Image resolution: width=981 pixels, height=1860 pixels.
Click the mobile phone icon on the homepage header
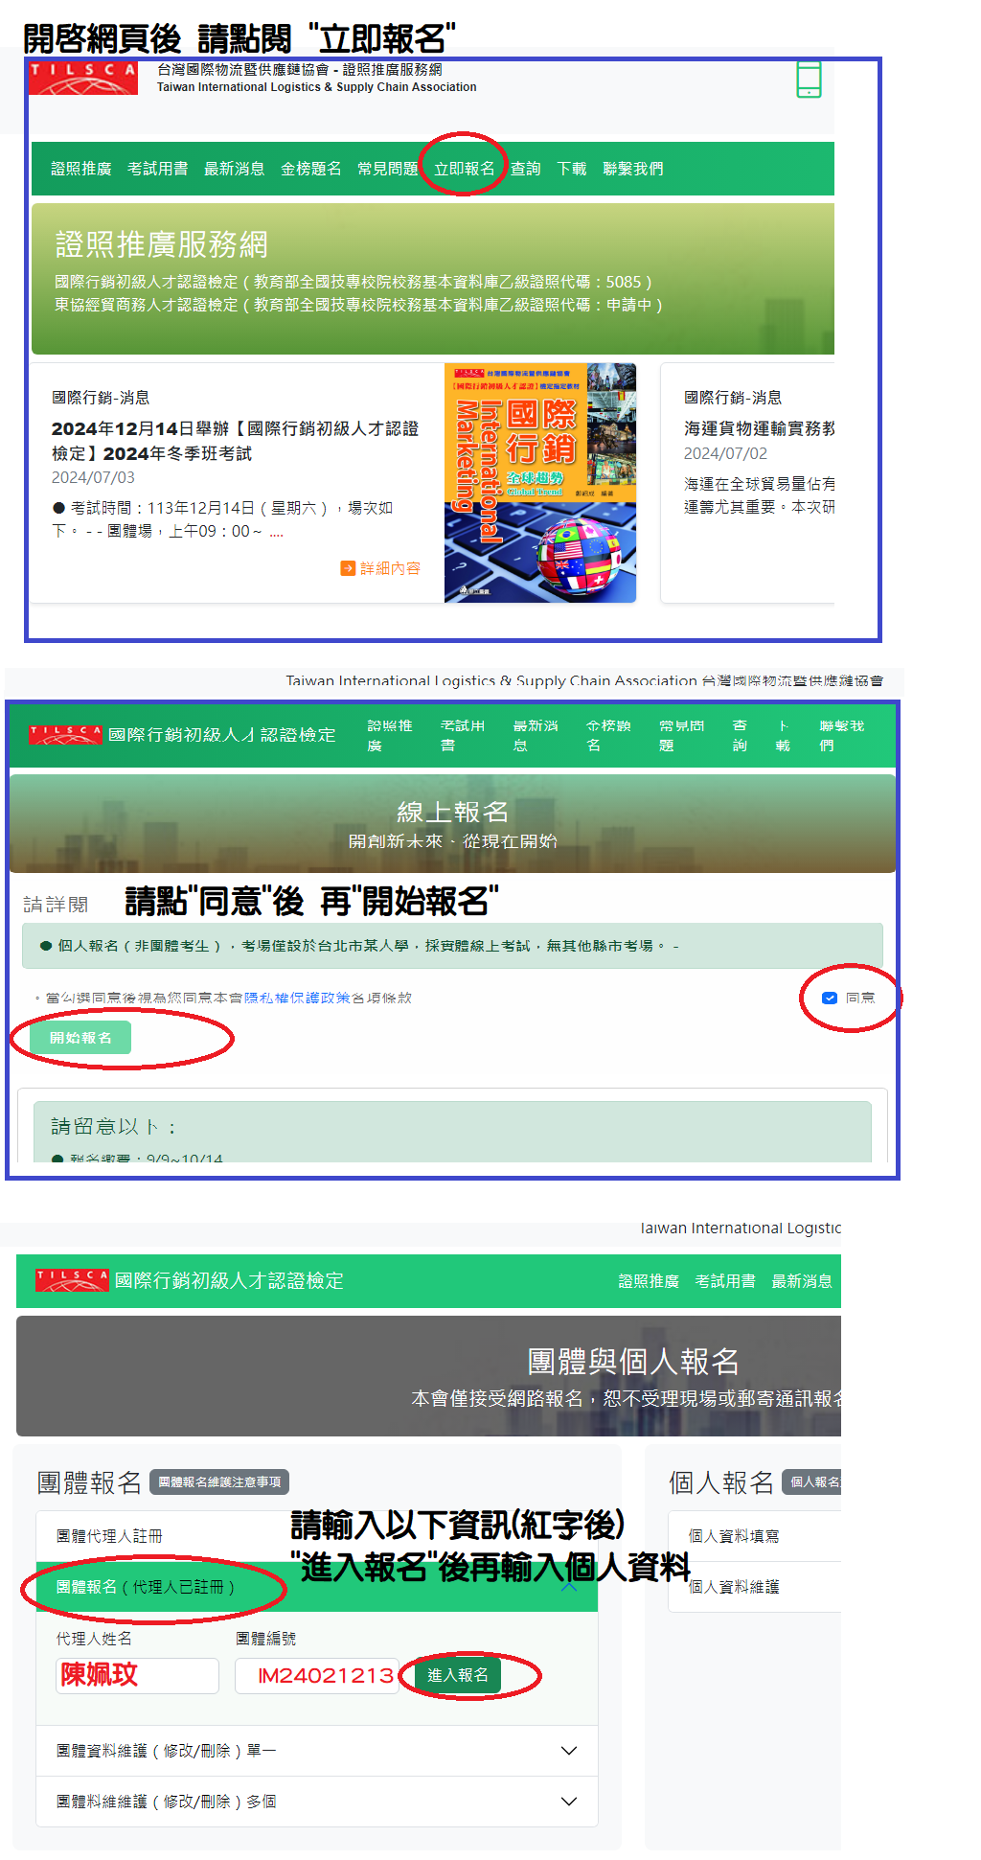pos(809,80)
